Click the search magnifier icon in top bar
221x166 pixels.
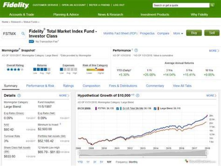tap(212, 5)
